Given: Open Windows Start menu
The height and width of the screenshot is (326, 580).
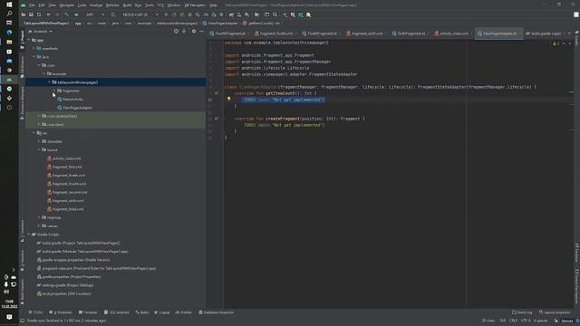Looking at the screenshot, I should [x=9, y=5].
